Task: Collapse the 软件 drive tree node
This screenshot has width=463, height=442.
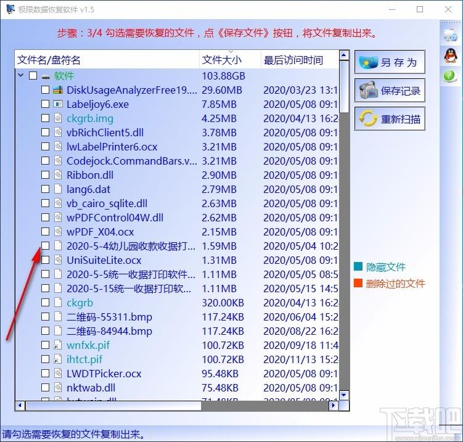Action: pos(21,75)
